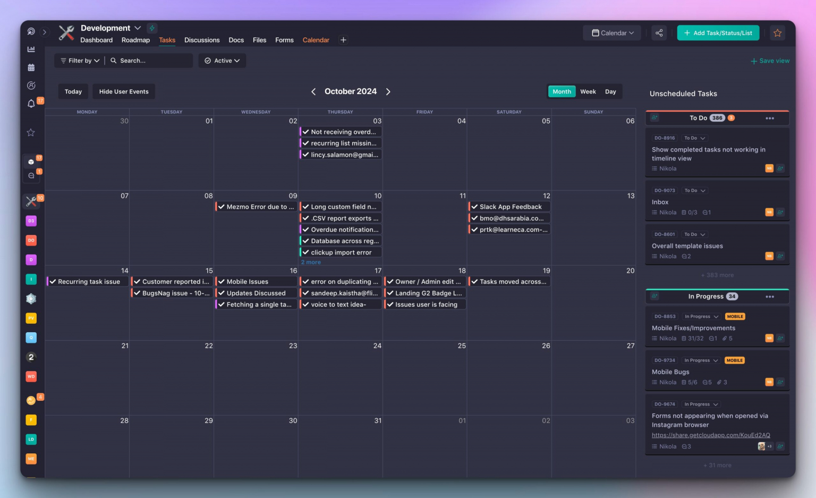Open notifications bell in sidebar
The width and height of the screenshot is (816, 498).
click(31, 104)
